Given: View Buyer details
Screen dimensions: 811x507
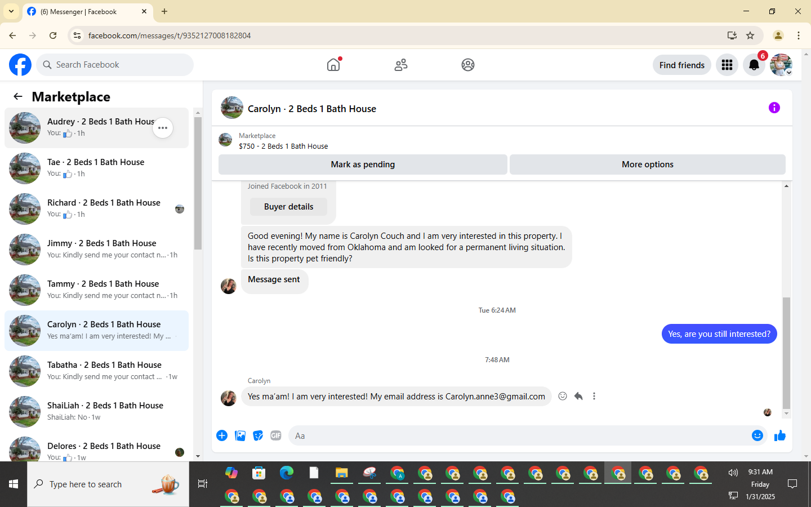Looking at the screenshot, I should click(x=288, y=207).
